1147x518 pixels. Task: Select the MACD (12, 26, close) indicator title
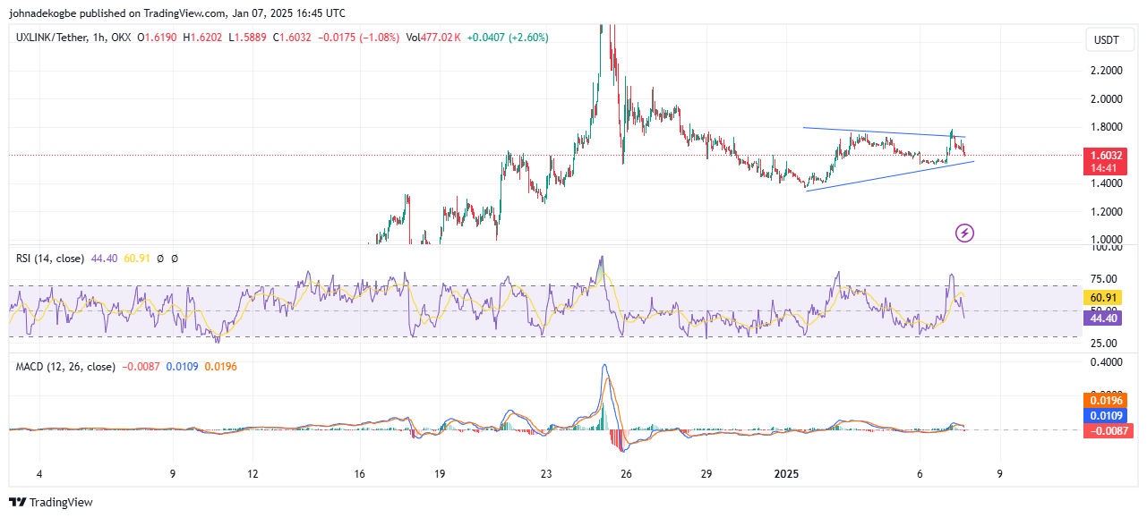[65, 367]
